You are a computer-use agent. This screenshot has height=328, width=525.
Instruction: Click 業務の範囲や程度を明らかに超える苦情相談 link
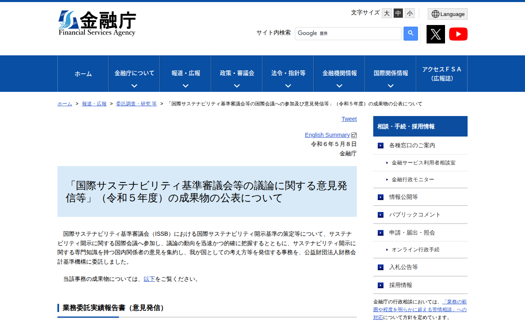(x=420, y=310)
